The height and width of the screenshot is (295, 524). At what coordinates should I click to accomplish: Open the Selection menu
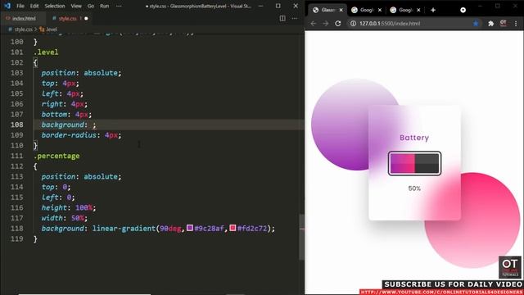click(x=55, y=6)
